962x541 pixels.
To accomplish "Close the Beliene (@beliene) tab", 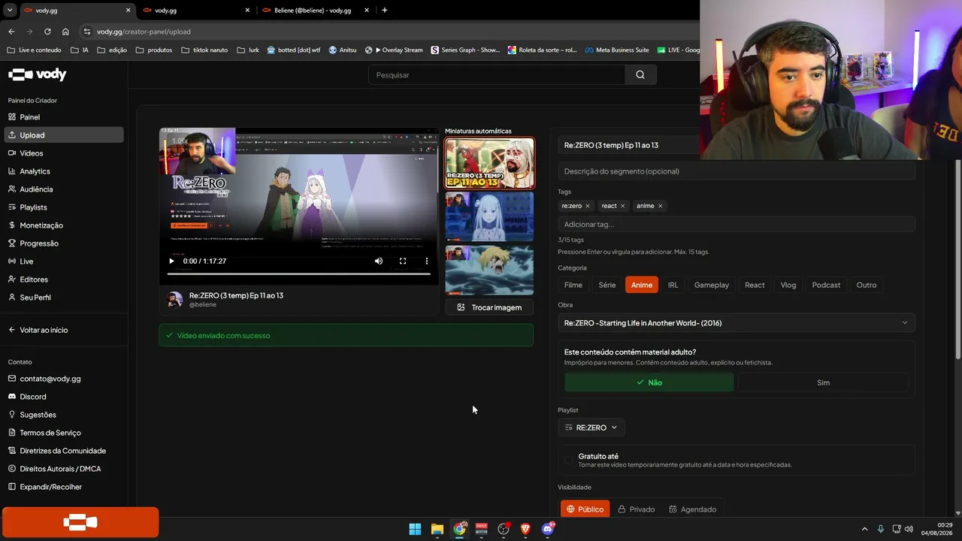I will click(x=367, y=11).
